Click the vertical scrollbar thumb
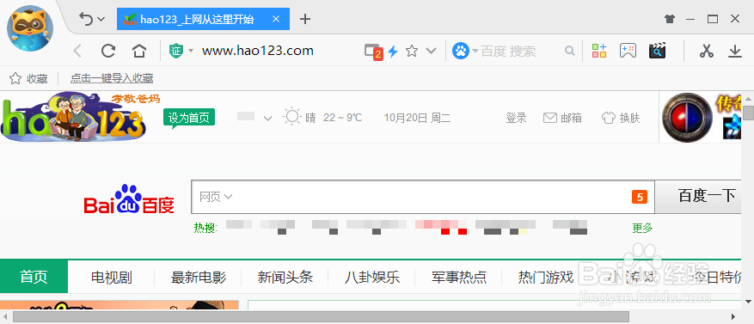 (748, 113)
